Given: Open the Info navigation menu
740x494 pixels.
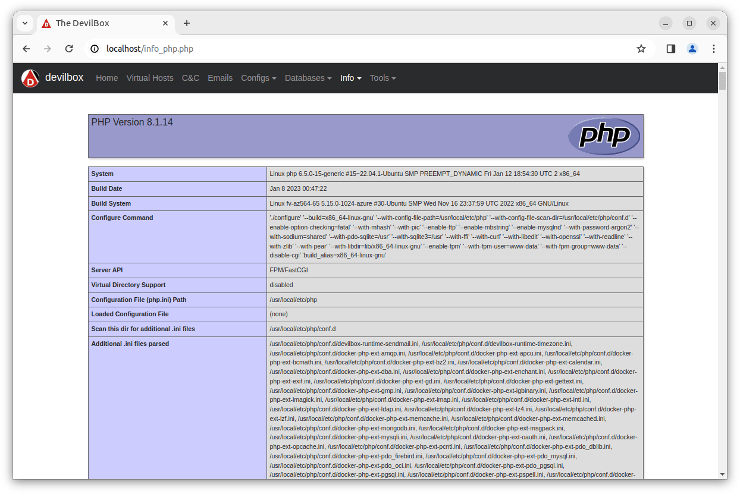Looking at the screenshot, I should tap(350, 78).
